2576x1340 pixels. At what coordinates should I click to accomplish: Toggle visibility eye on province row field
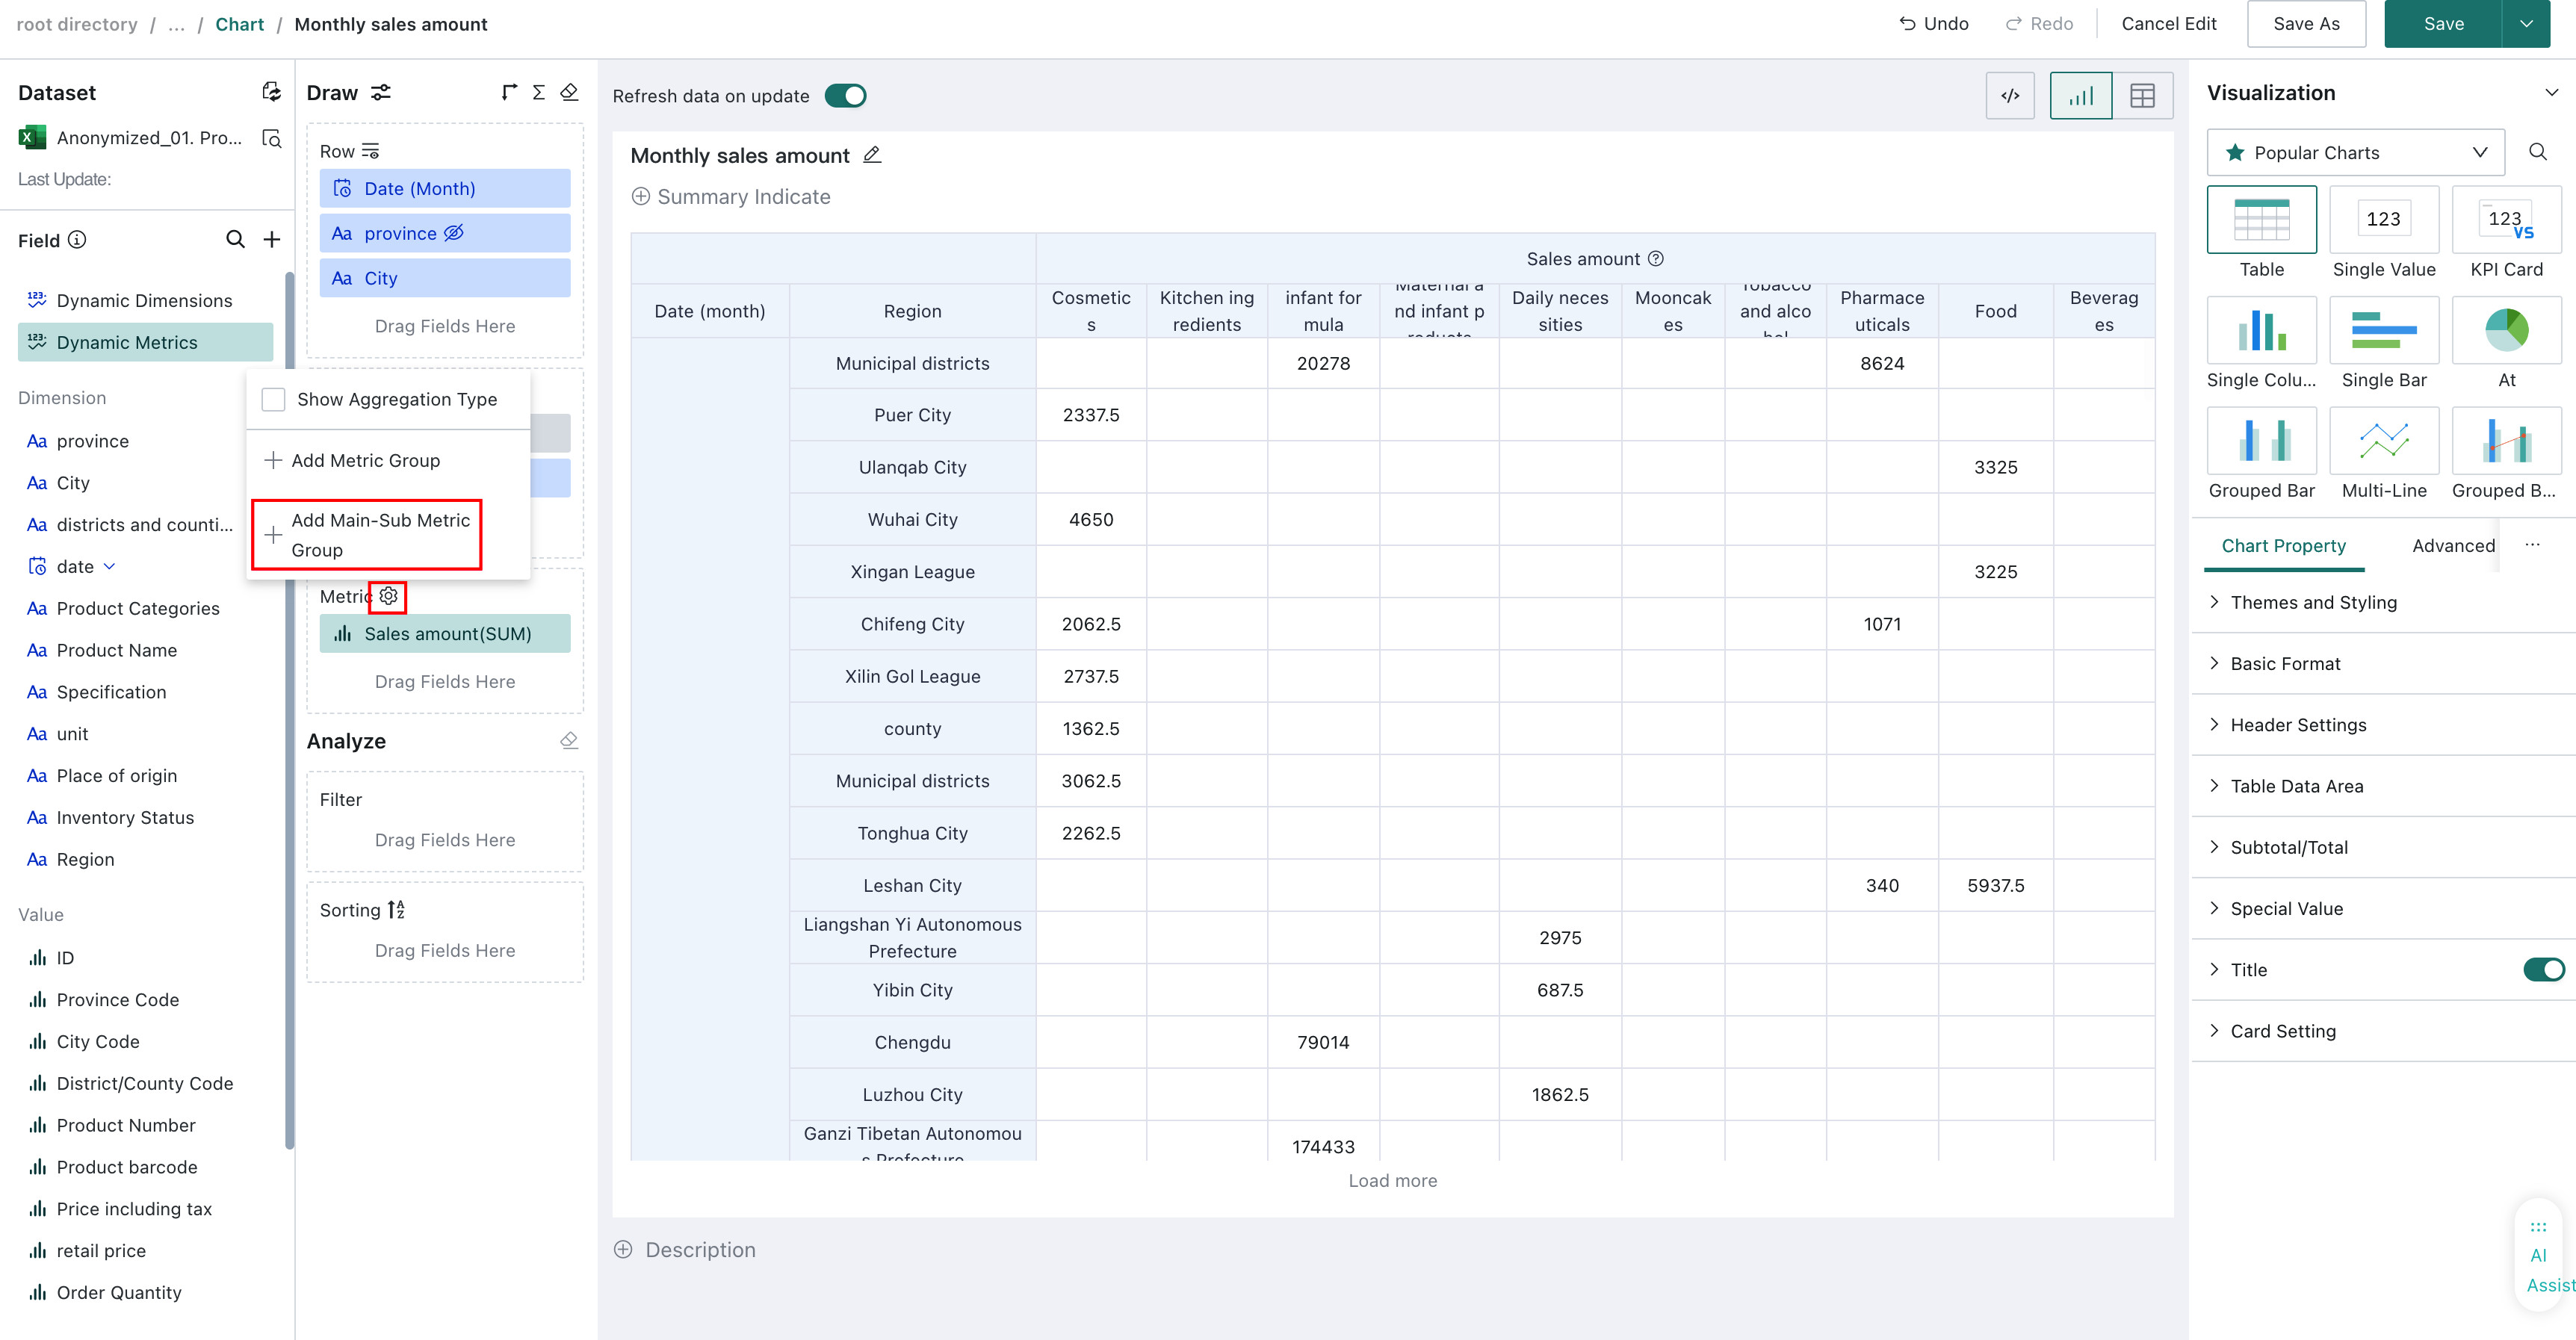[x=453, y=233]
